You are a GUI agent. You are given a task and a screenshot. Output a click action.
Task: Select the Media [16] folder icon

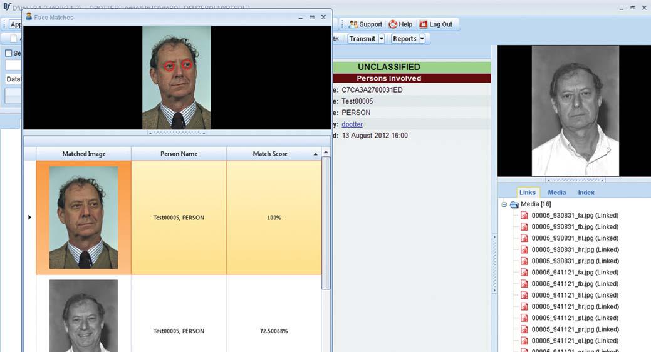(514, 204)
